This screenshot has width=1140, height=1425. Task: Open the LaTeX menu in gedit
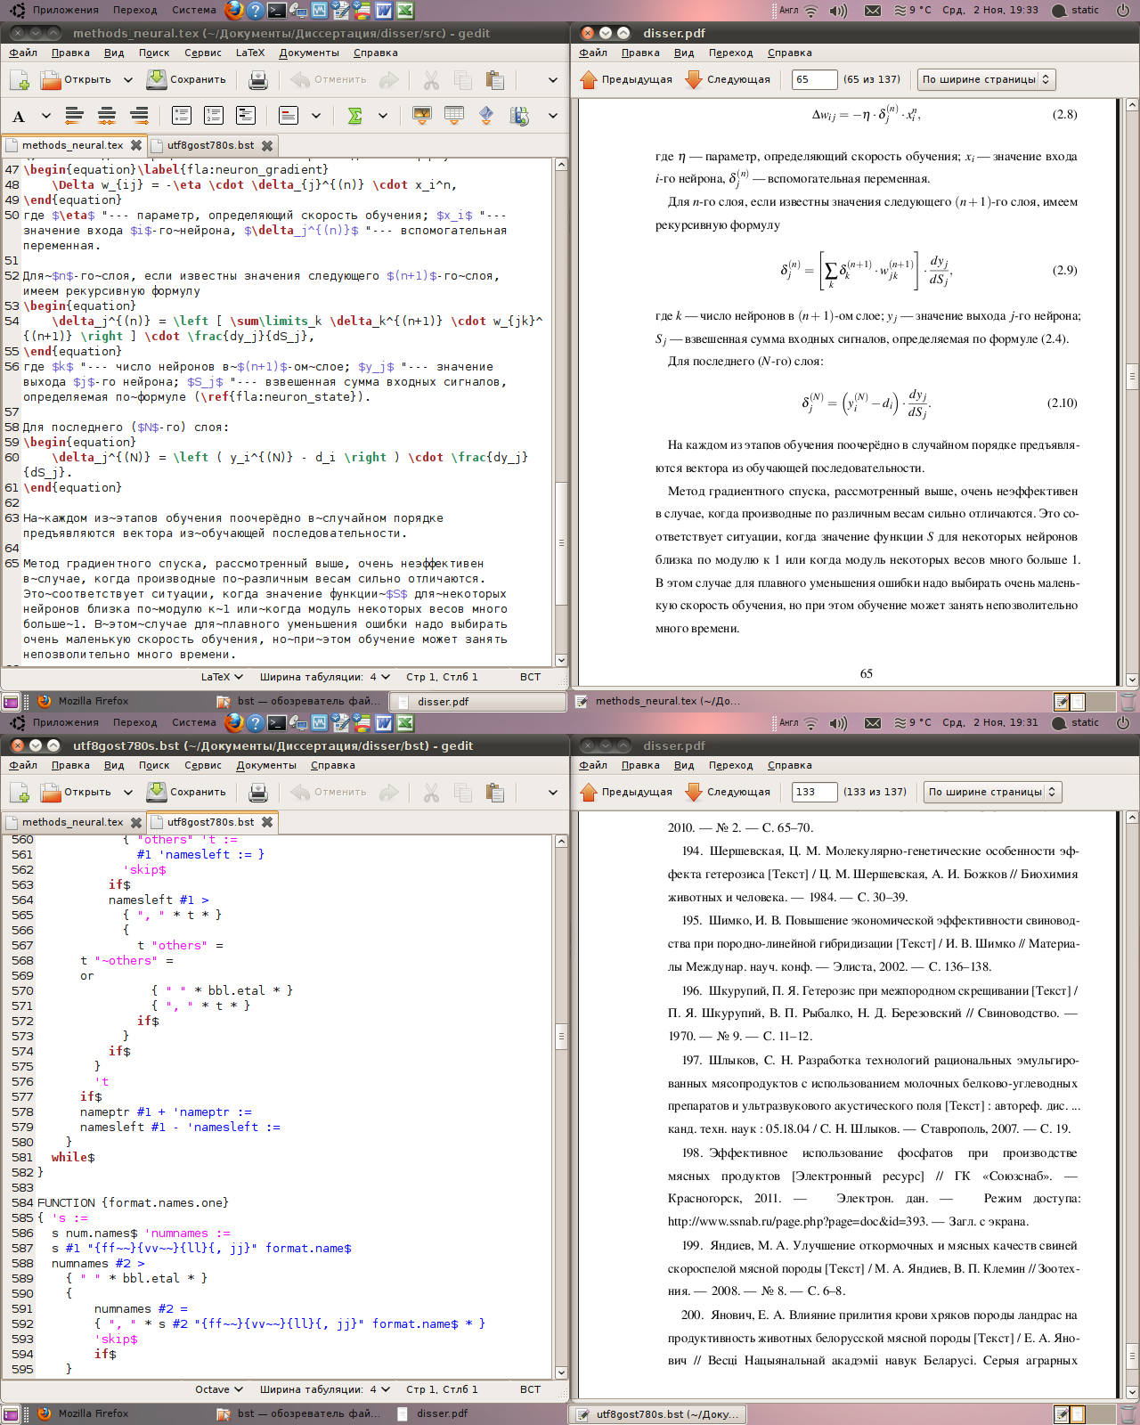tap(249, 53)
